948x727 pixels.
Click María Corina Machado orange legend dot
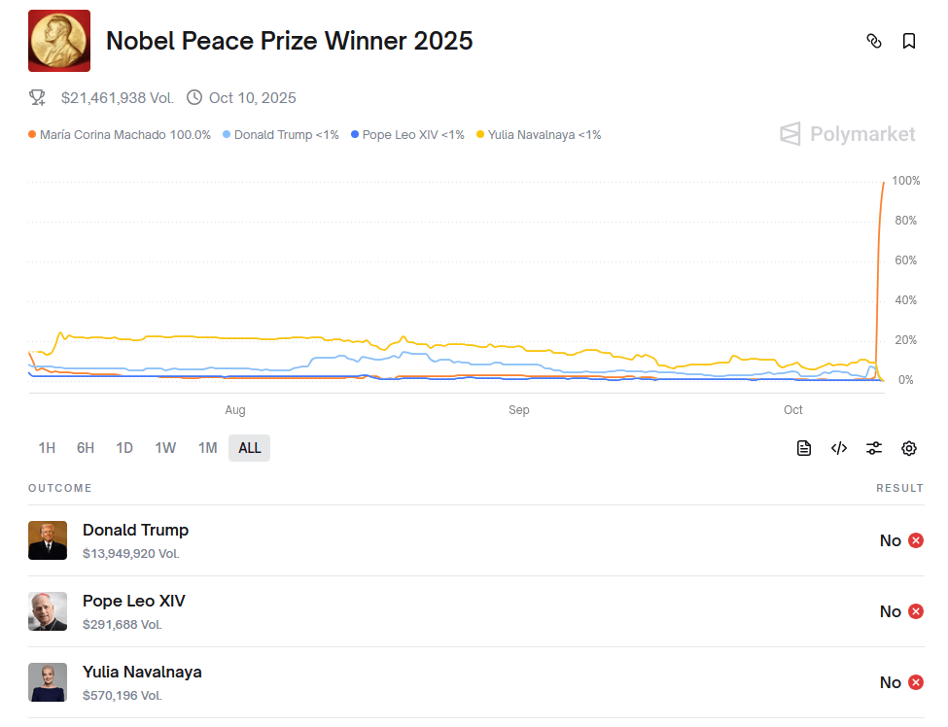click(32, 135)
